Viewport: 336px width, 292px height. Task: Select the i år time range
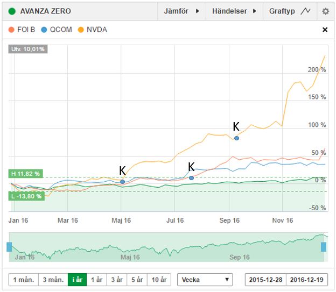click(x=78, y=280)
